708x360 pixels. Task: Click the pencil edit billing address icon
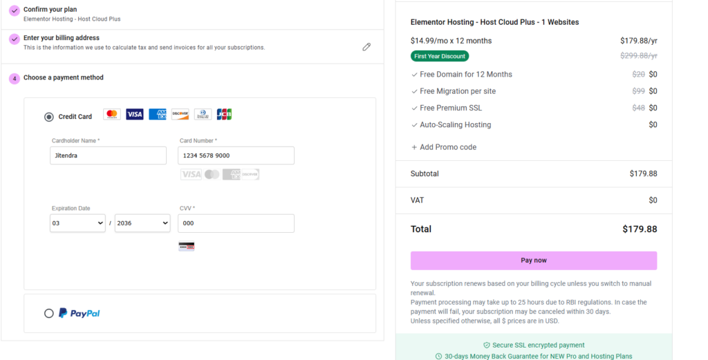coord(366,47)
